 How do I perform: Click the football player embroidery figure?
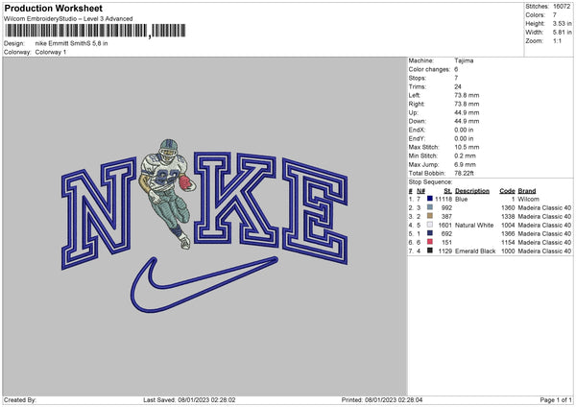pyautogui.click(x=167, y=194)
